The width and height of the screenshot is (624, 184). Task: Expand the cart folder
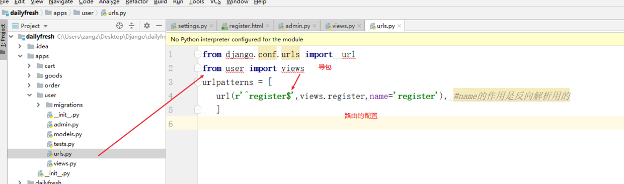[x=30, y=66]
